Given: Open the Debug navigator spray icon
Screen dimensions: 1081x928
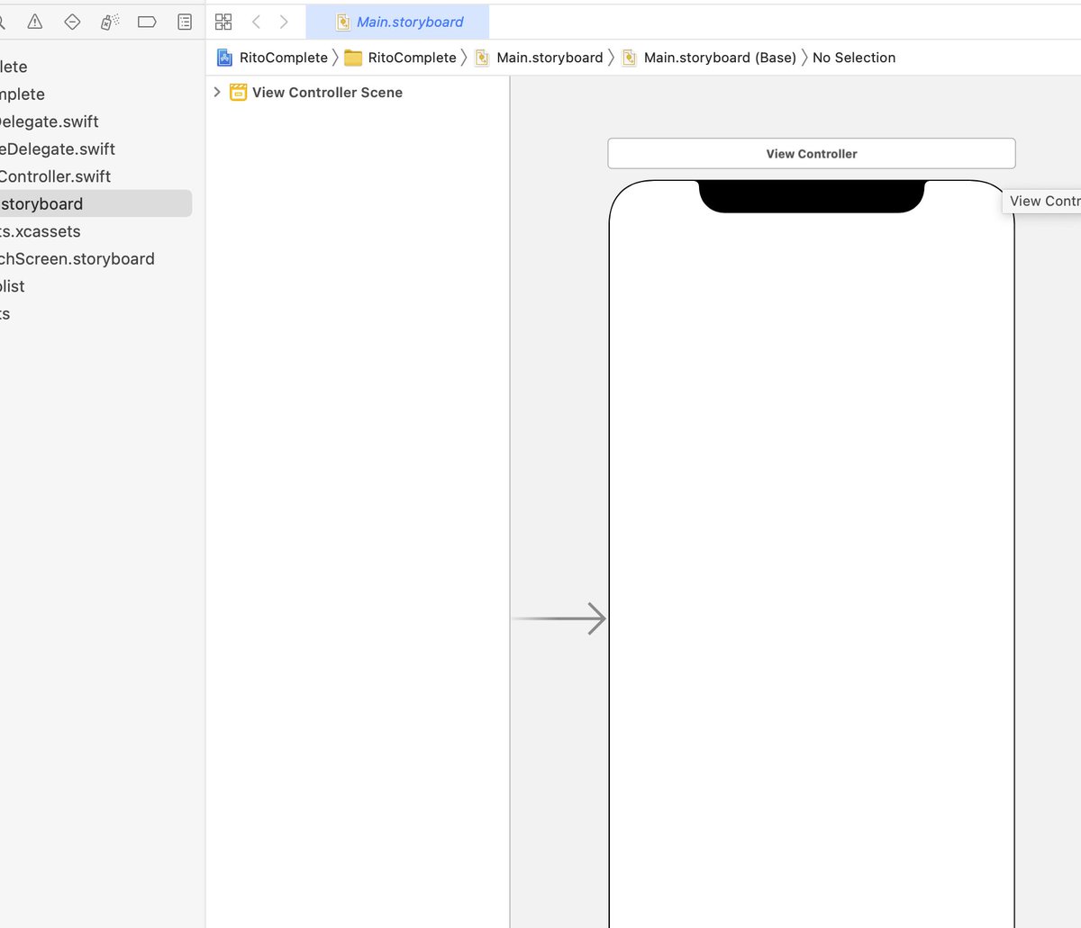Looking at the screenshot, I should pyautogui.click(x=110, y=22).
